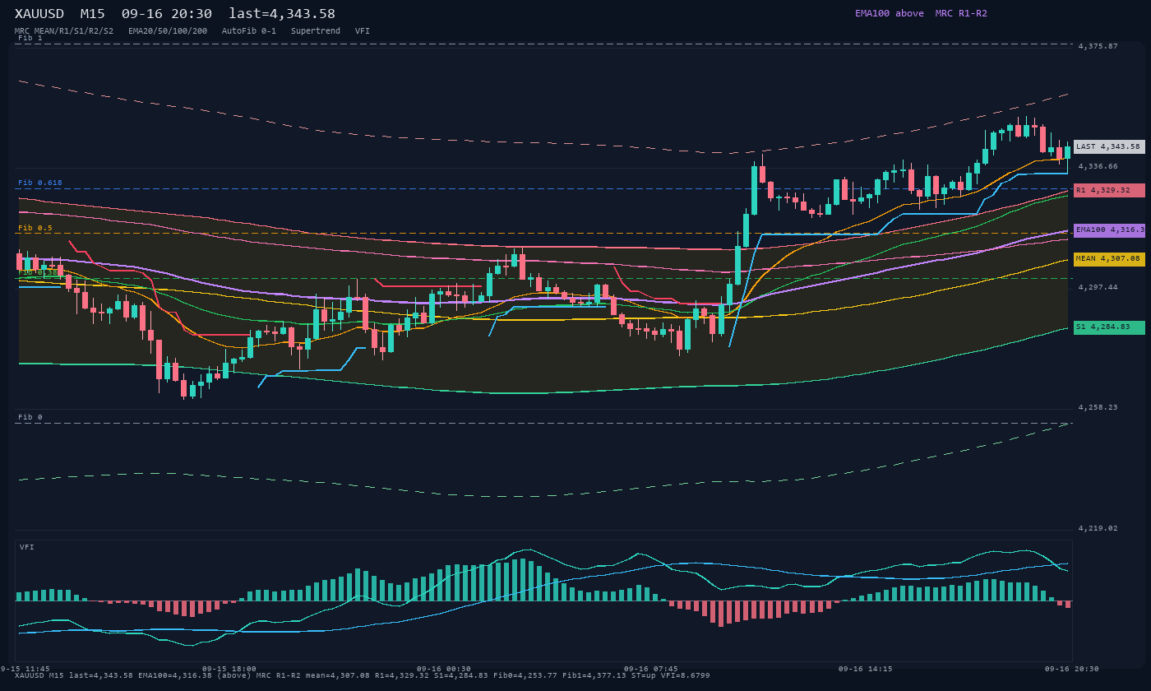Click the R1 4,329.32 price tag
1151x691 pixels.
pyautogui.click(x=1109, y=190)
